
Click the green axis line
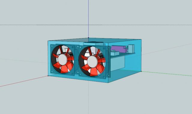coord(166,73)
